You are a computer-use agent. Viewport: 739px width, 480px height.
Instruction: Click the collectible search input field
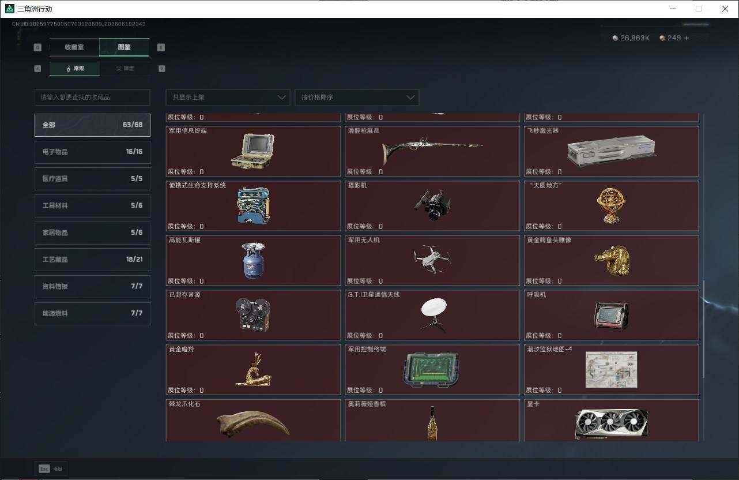click(92, 97)
